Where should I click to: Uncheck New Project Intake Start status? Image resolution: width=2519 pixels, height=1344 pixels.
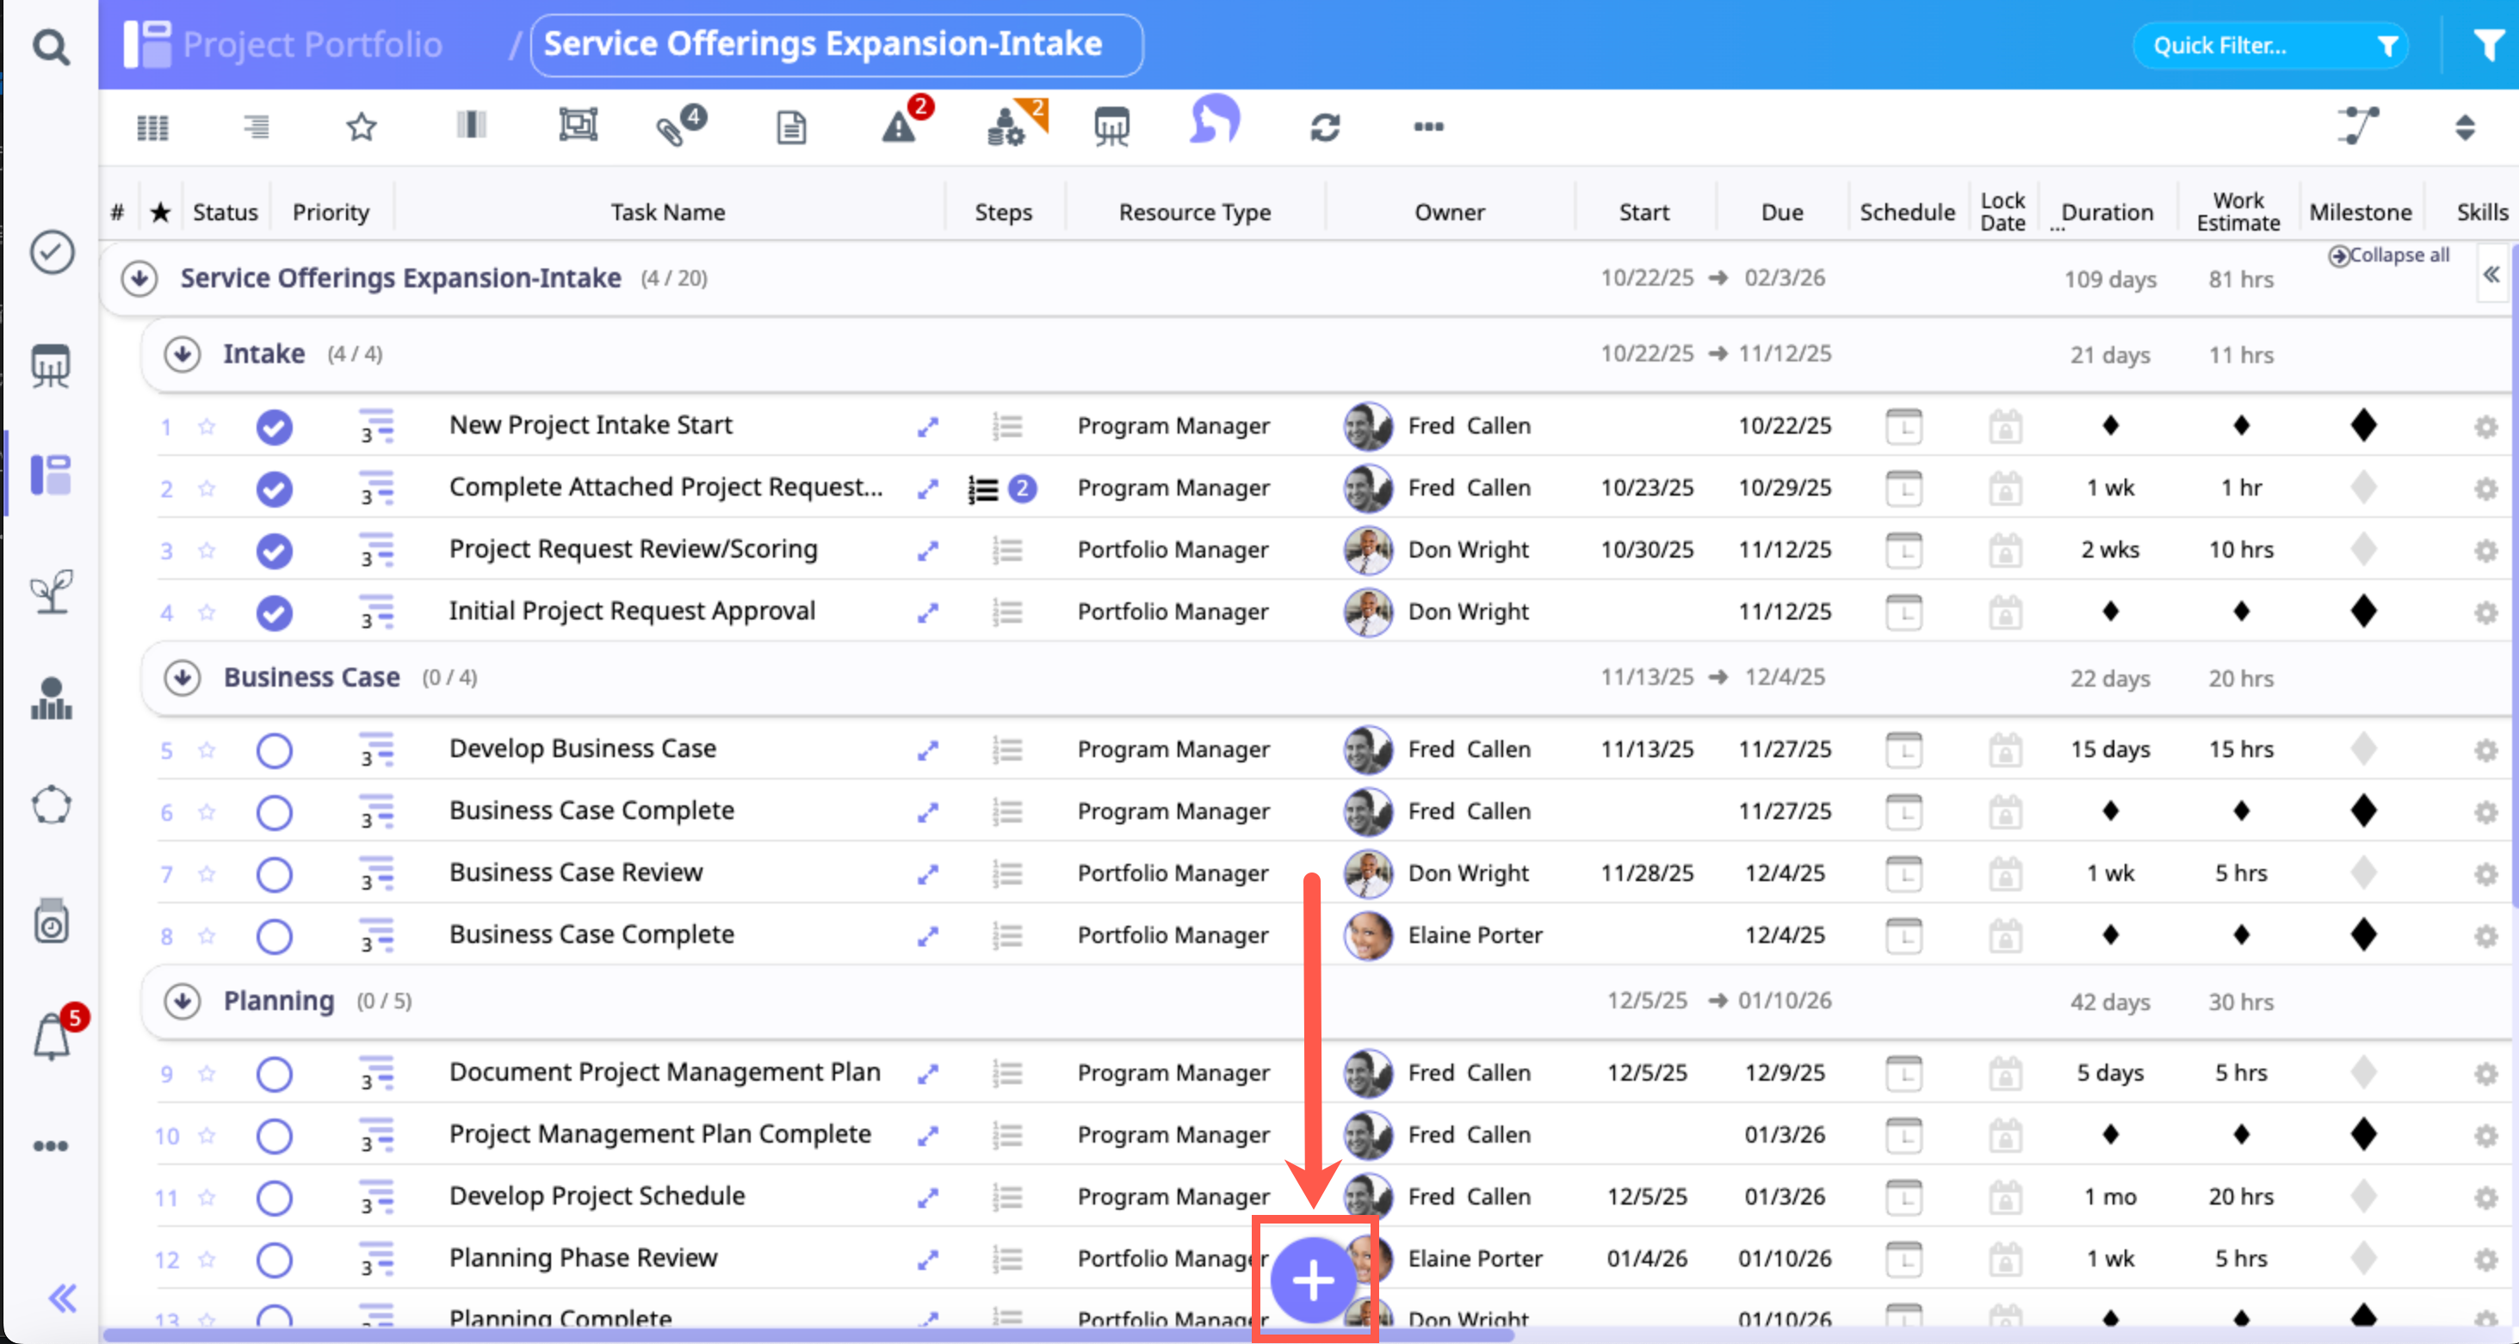tap(274, 427)
